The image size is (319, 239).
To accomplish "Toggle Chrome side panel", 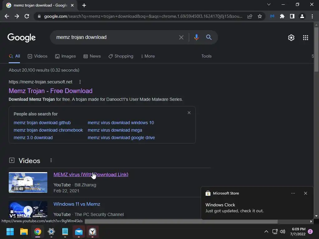I will click(x=292, y=16).
